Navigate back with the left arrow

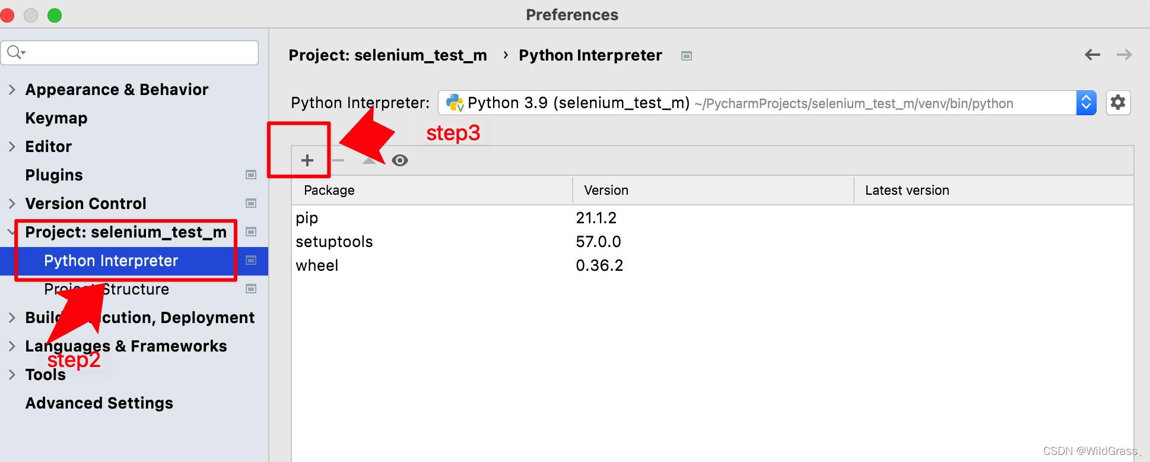click(1092, 55)
